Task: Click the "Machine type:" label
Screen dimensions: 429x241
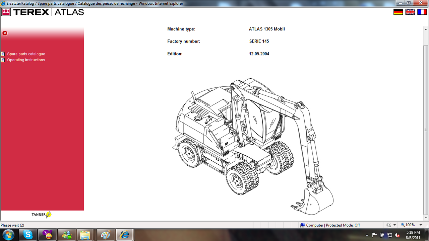Action: coord(181,29)
